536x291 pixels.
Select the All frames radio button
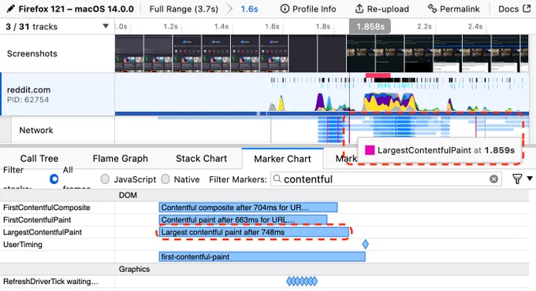(x=54, y=179)
